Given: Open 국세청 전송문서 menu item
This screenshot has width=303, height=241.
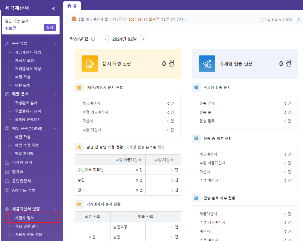Looking at the screenshot, I should [x=28, y=119].
